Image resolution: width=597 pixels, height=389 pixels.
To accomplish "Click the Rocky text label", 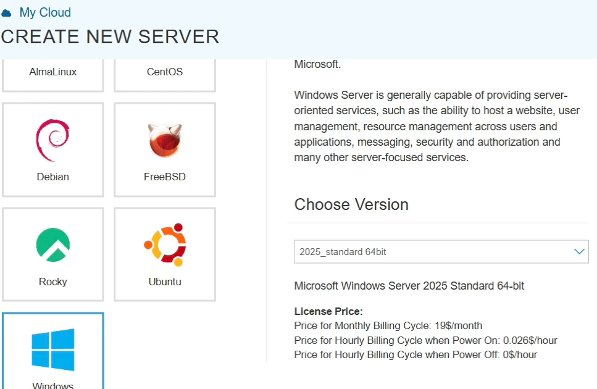I will pos(53,282).
